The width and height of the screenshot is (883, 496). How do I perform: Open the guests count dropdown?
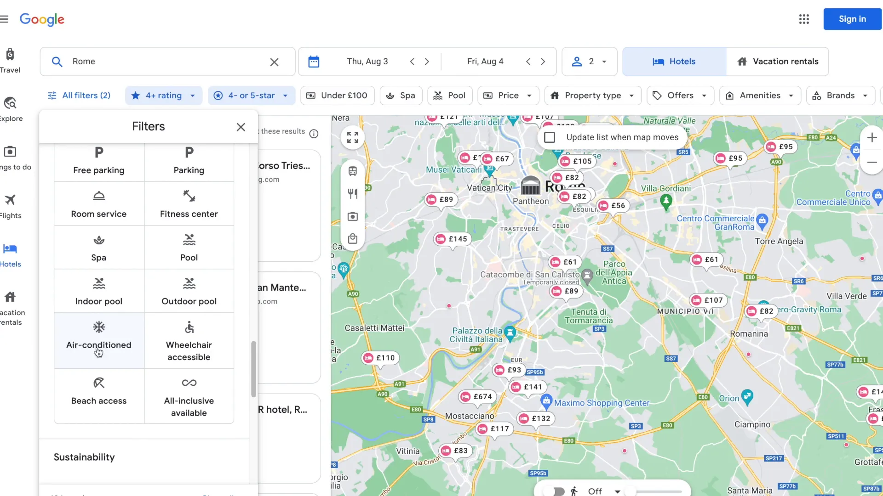coord(590,62)
